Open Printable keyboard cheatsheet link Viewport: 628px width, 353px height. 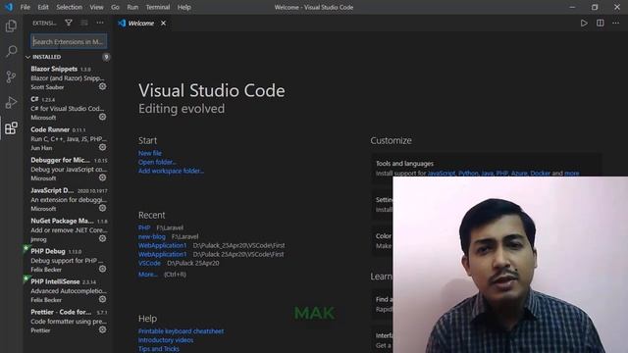(x=181, y=331)
